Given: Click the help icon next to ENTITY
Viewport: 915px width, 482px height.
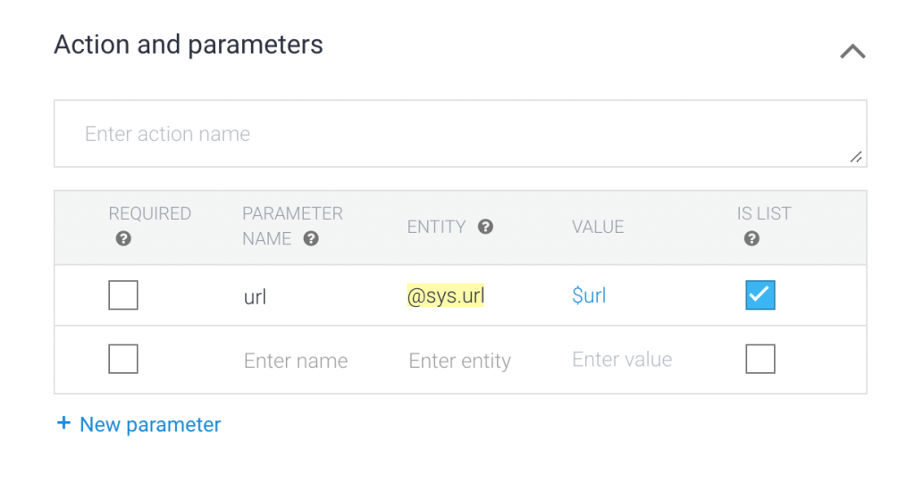Looking at the screenshot, I should click(x=485, y=227).
